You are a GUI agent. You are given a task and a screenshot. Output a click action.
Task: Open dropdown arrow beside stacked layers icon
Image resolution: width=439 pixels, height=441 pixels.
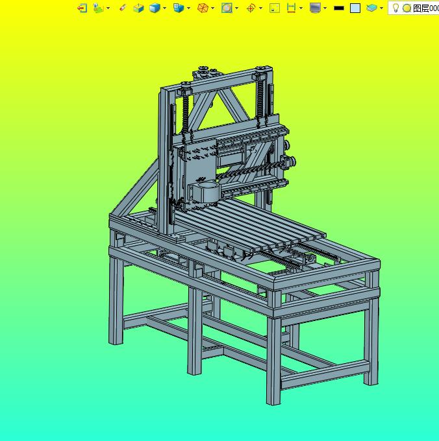tap(381, 8)
